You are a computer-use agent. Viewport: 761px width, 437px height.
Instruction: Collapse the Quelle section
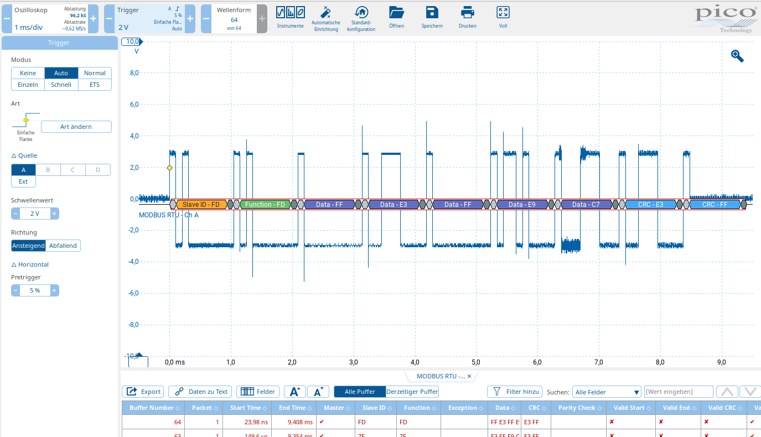point(14,156)
